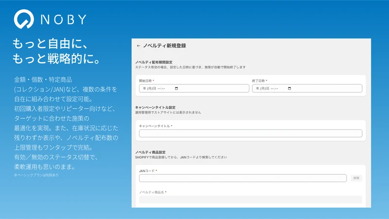Select the ノベルティ商品名 greyed field
Screen dimensions: 389x219
point(250,200)
